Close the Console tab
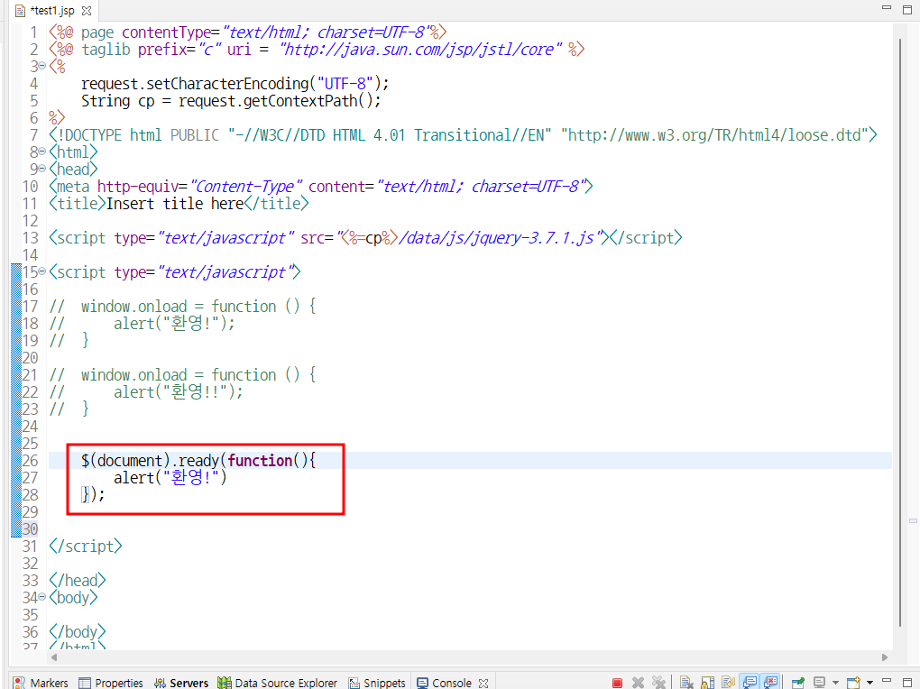This screenshot has width=920, height=689. 483,683
